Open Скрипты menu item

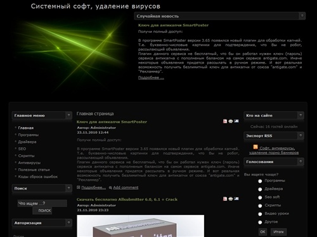(26, 155)
